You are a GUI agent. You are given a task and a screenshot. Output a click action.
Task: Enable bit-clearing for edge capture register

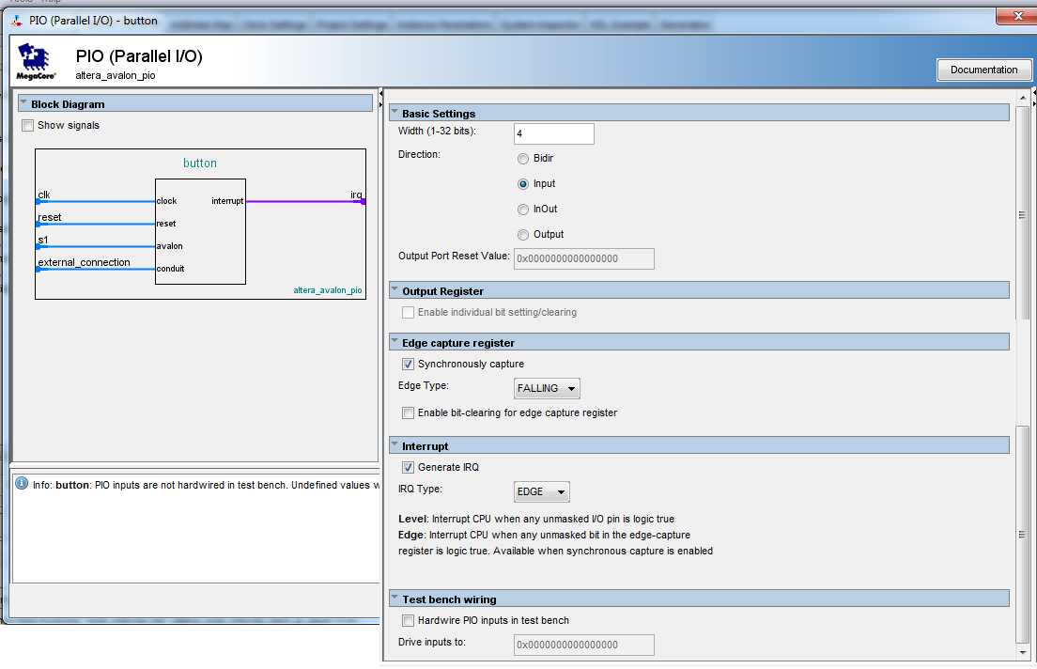point(408,412)
